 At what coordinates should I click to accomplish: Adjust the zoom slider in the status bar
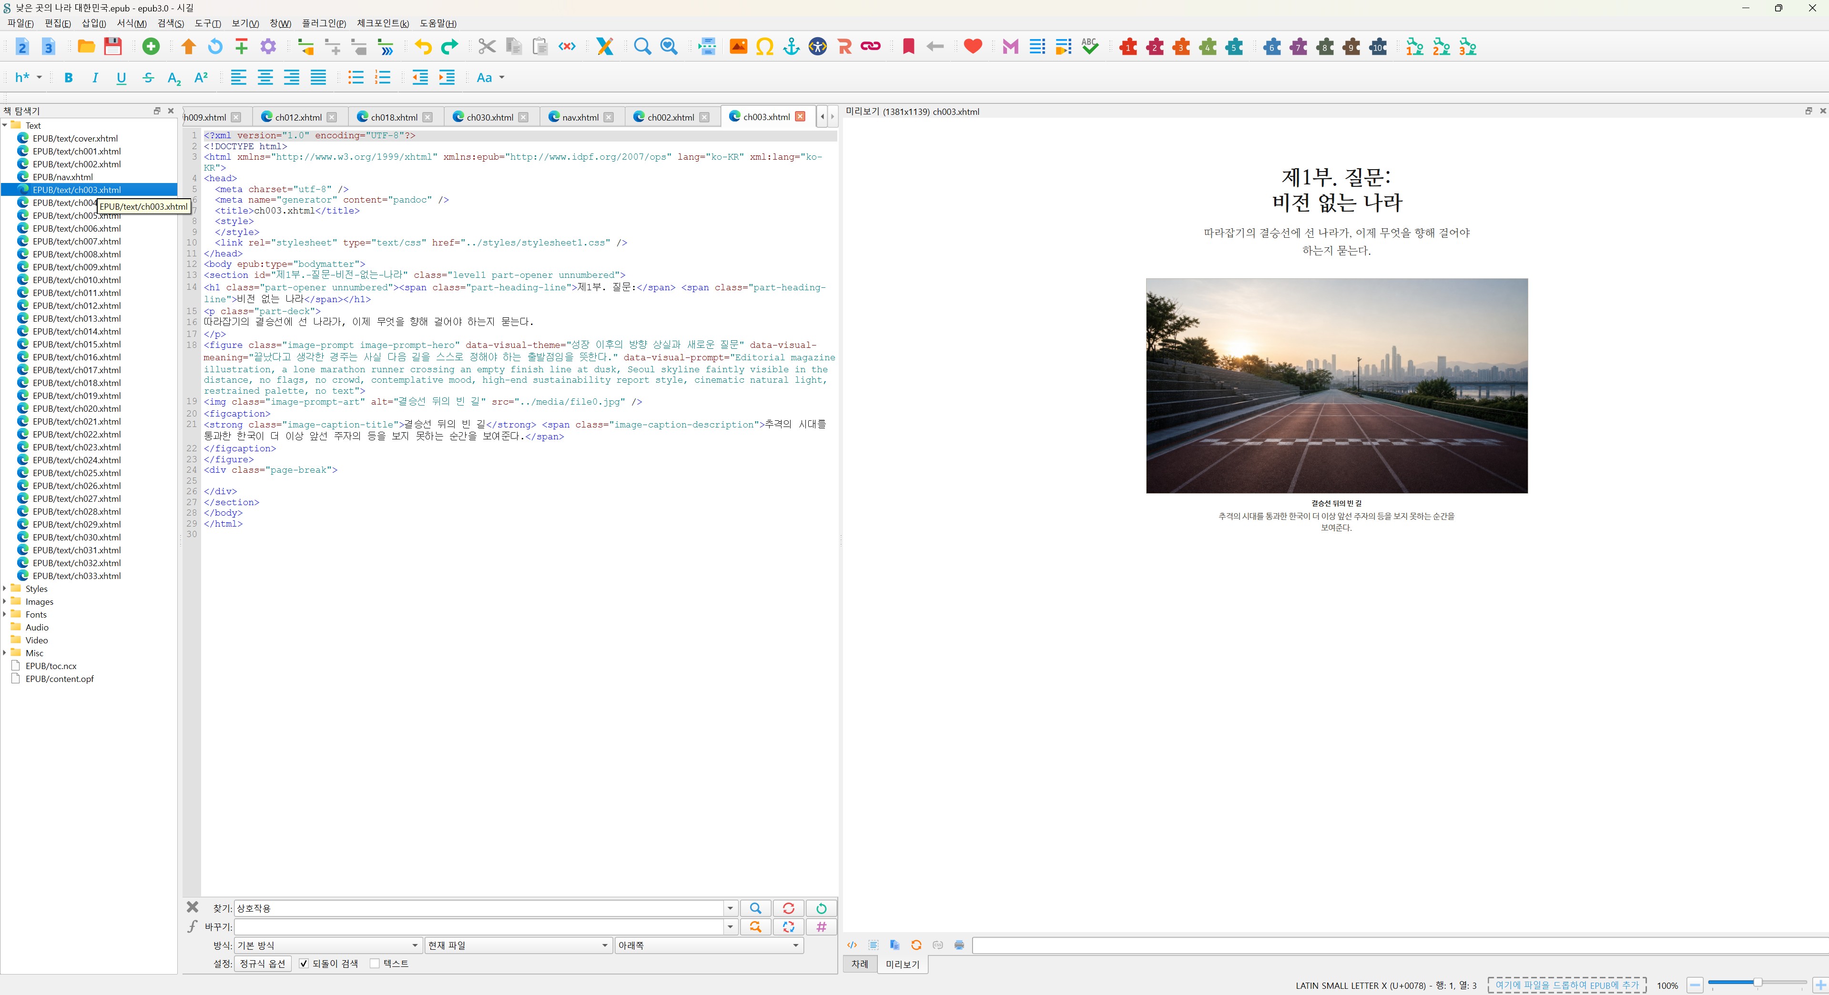1757,983
